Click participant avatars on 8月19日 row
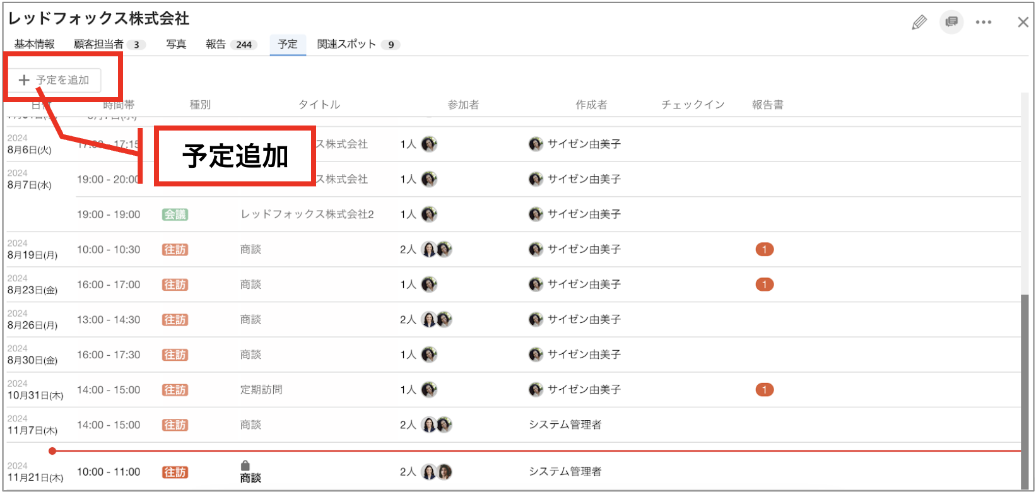Image resolution: width=1036 pixels, height=492 pixels. 437,250
